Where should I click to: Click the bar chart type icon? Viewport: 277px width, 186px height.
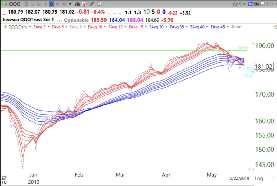click(x=77, y=4)
